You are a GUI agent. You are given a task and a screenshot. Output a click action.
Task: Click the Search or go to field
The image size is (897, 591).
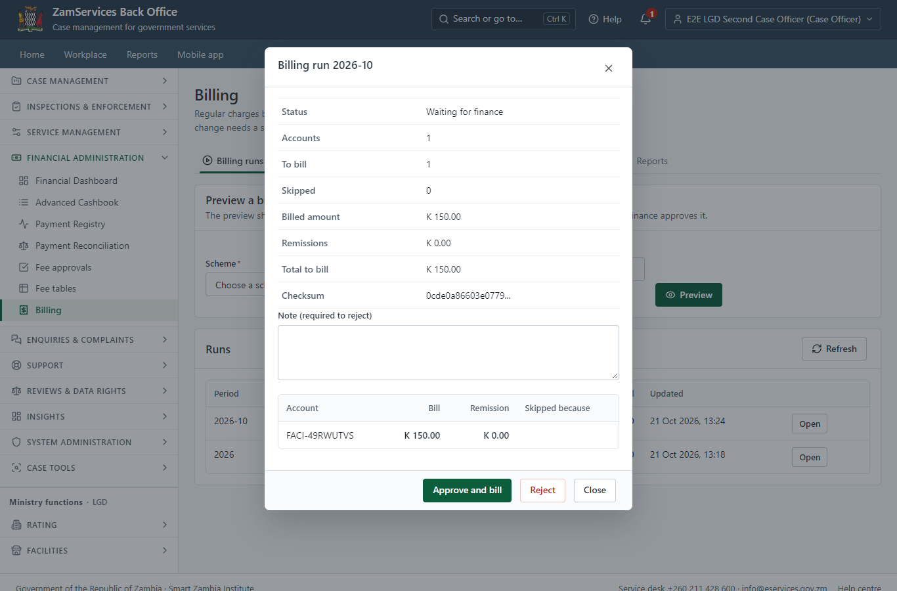[x=504, y=19]
